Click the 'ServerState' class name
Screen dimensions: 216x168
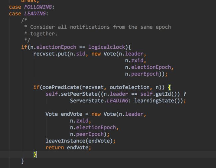pos(87,101)
